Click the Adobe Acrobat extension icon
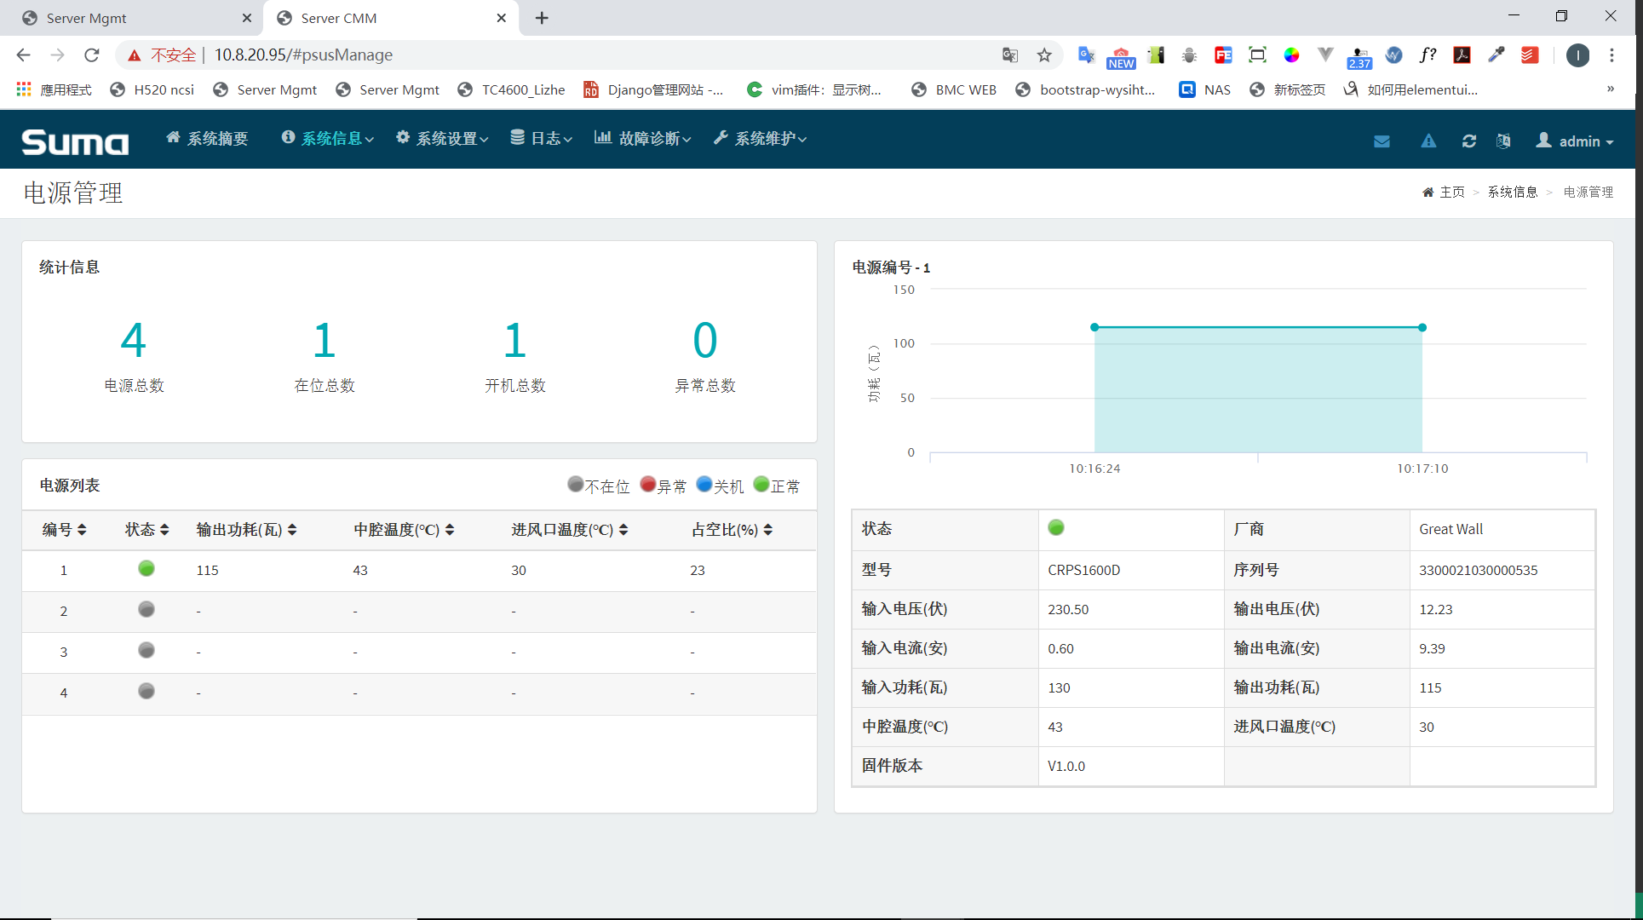Screen dimensions: 1643x920 [1462, 55]
